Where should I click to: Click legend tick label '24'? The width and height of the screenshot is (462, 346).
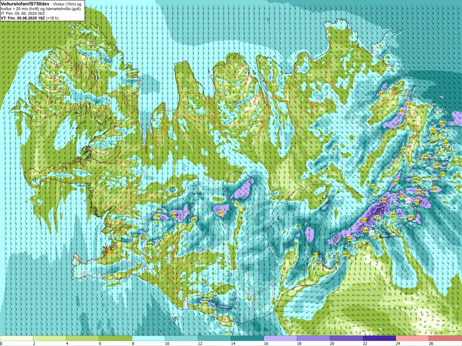[398, 343]
